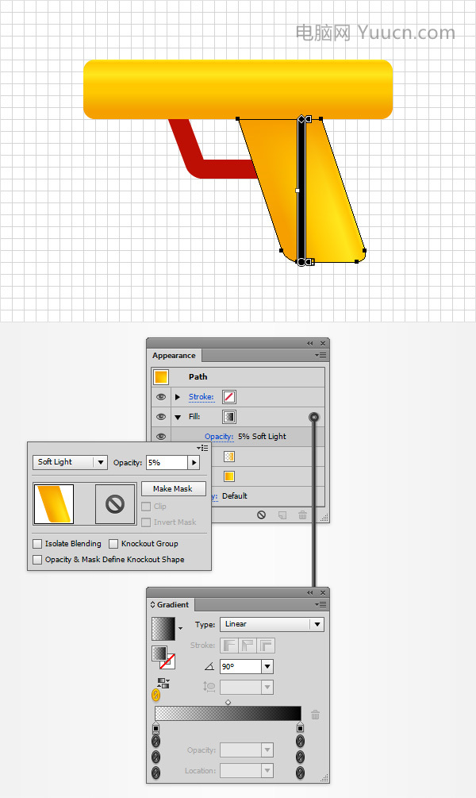Click the Opacity link under Fill
Screen dimensions: 476x798
tap(219, 437)
